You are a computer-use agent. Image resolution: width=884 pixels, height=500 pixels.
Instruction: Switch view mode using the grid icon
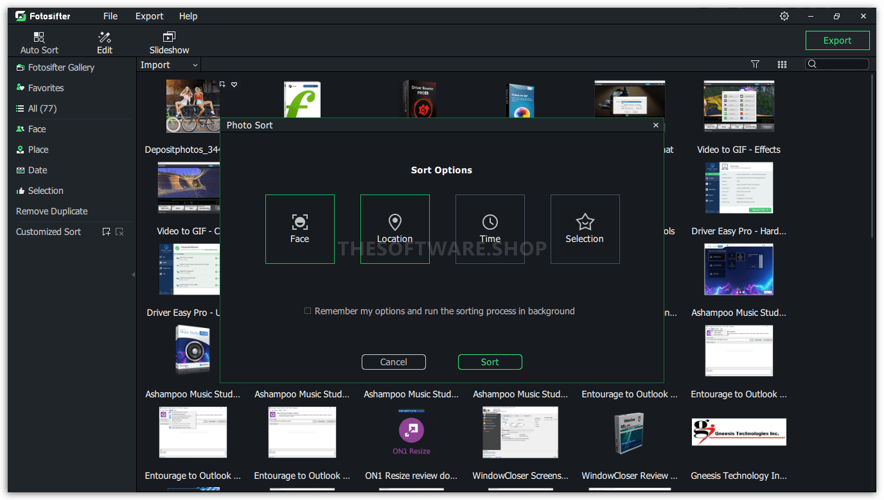[782, 64]
